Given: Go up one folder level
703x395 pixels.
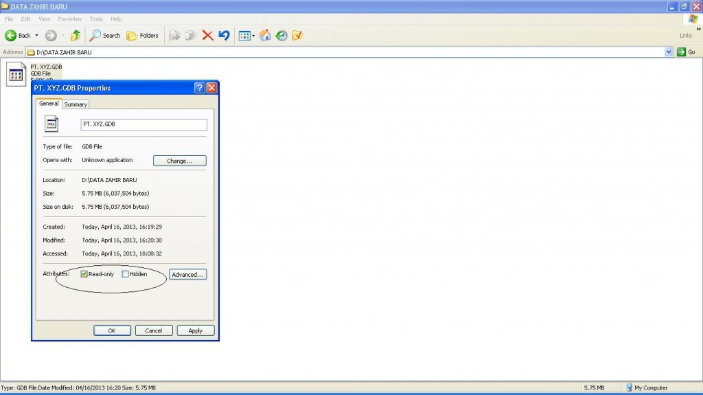Looking at the screenshot, I should 76,36.
